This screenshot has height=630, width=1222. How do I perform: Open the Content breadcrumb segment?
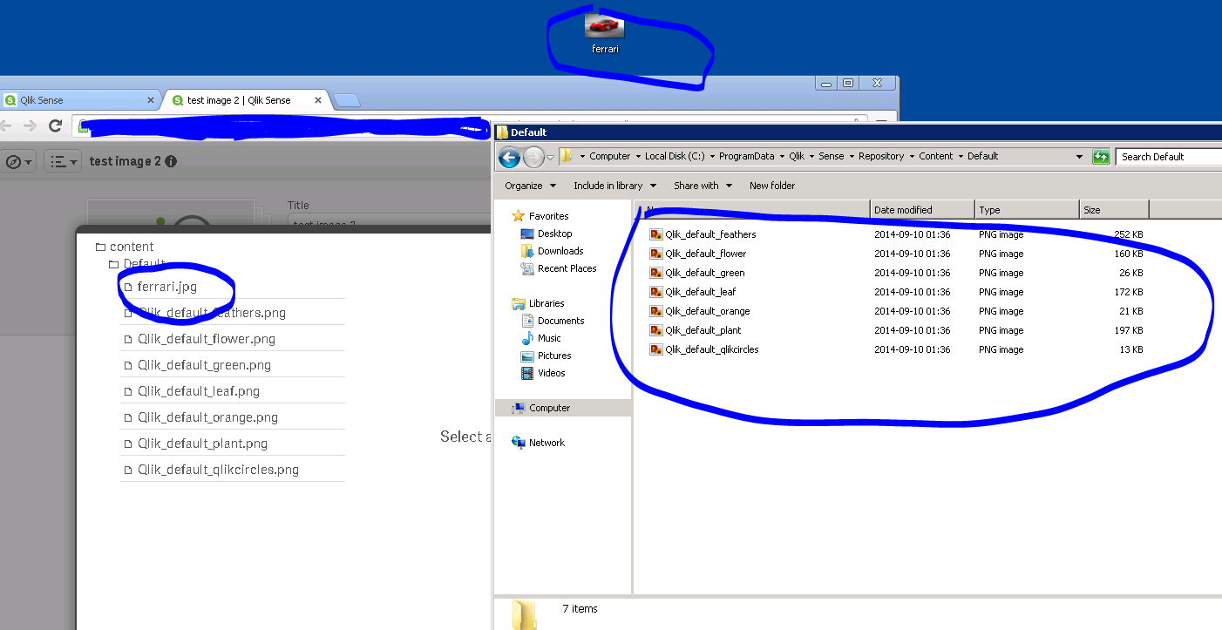point(936,156)
